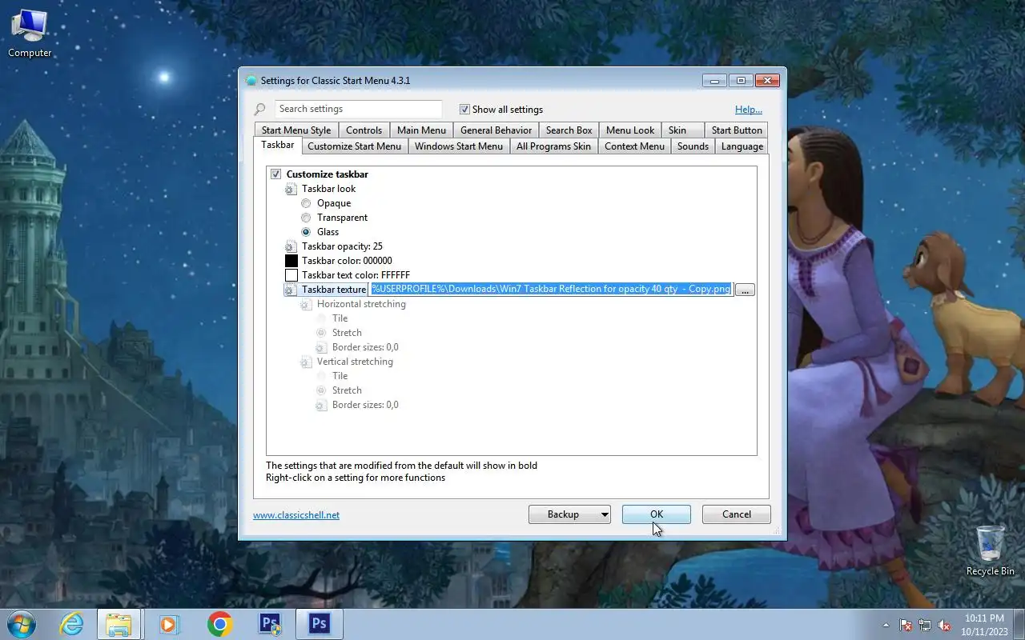Click first Border sizes: 0,0 icon under Horizontal
The width and height of the screenshot is (1025, 640).
coord(321,348)
